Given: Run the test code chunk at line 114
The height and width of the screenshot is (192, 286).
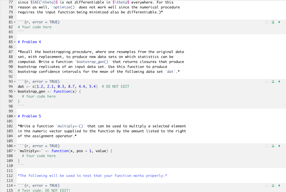Looking at the screenshot, I should (x=279, y=185).
